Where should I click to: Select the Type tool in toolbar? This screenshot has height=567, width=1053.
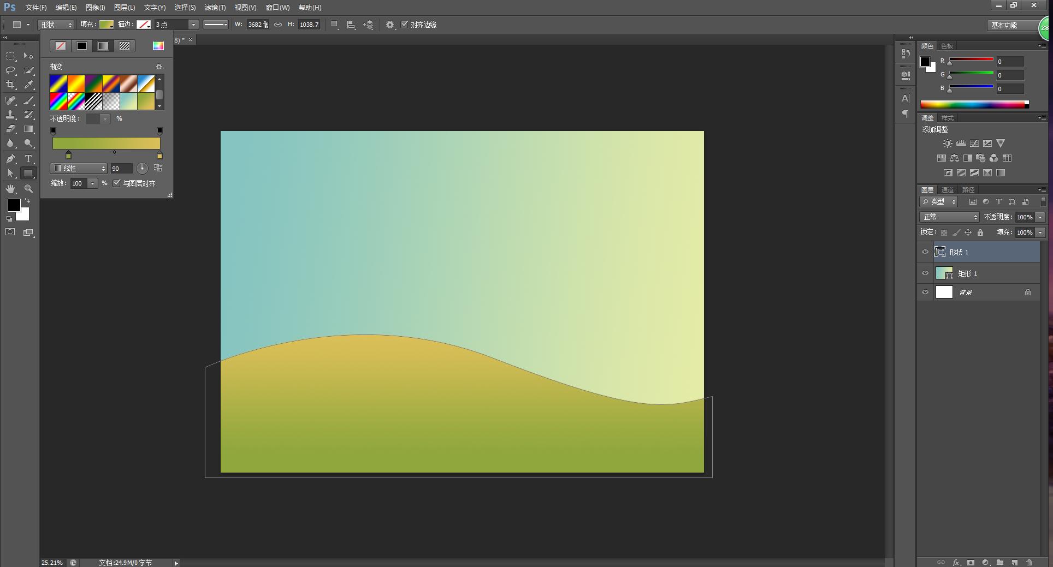click(x=28, y=159)
